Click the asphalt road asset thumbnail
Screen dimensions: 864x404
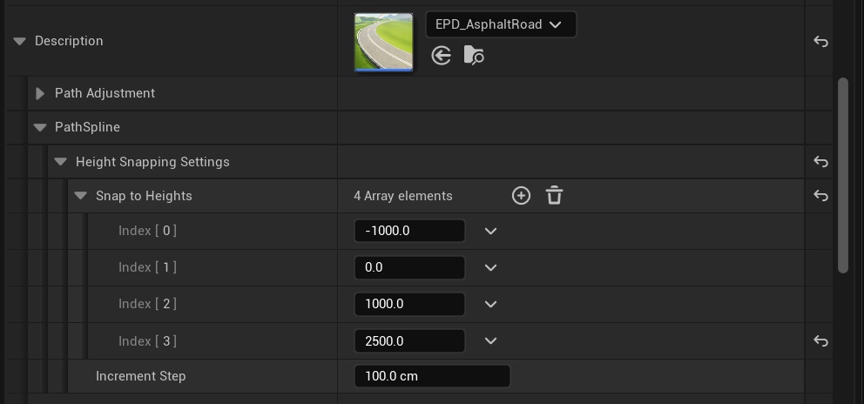[383, 42]
